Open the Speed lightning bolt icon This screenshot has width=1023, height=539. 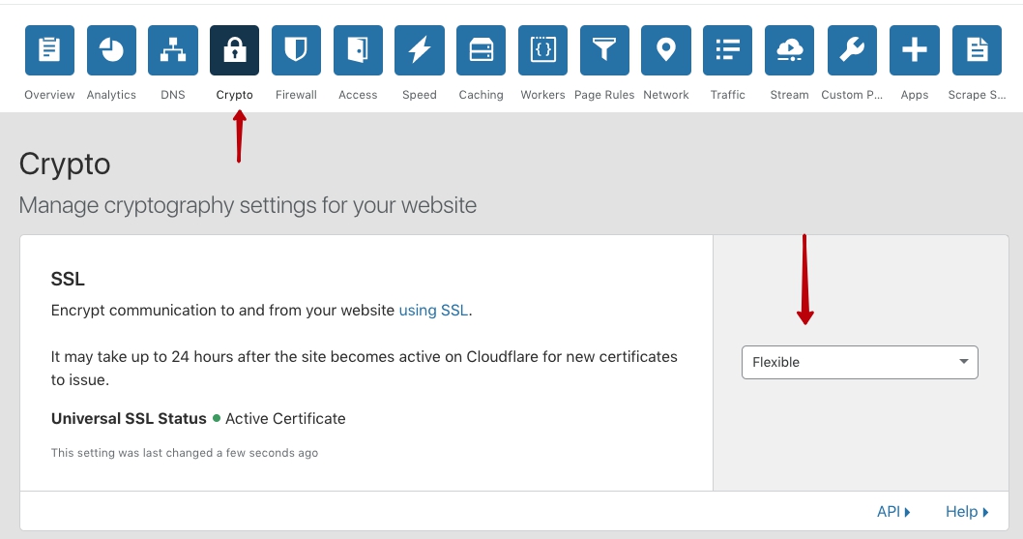420,50
